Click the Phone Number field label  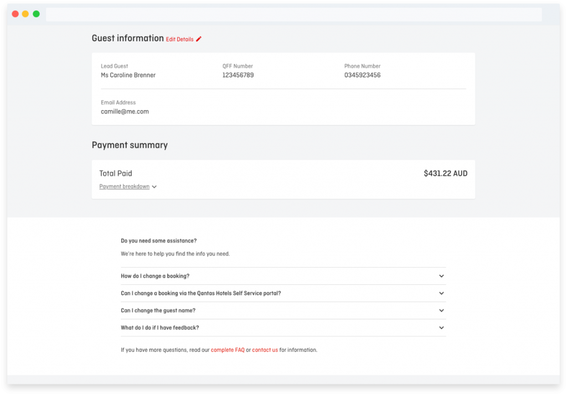tap(362, 66)
